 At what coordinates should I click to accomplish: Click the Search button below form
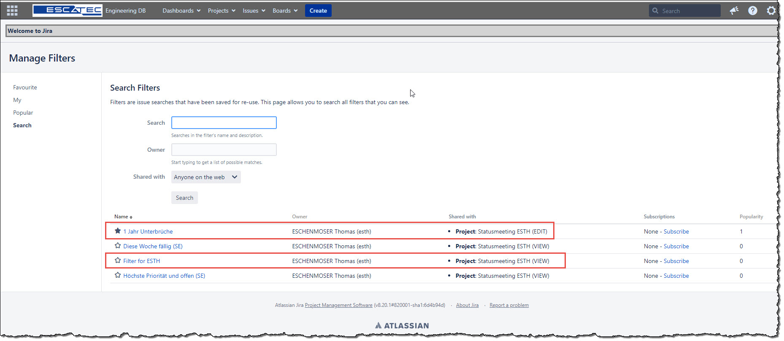(184, 198)
